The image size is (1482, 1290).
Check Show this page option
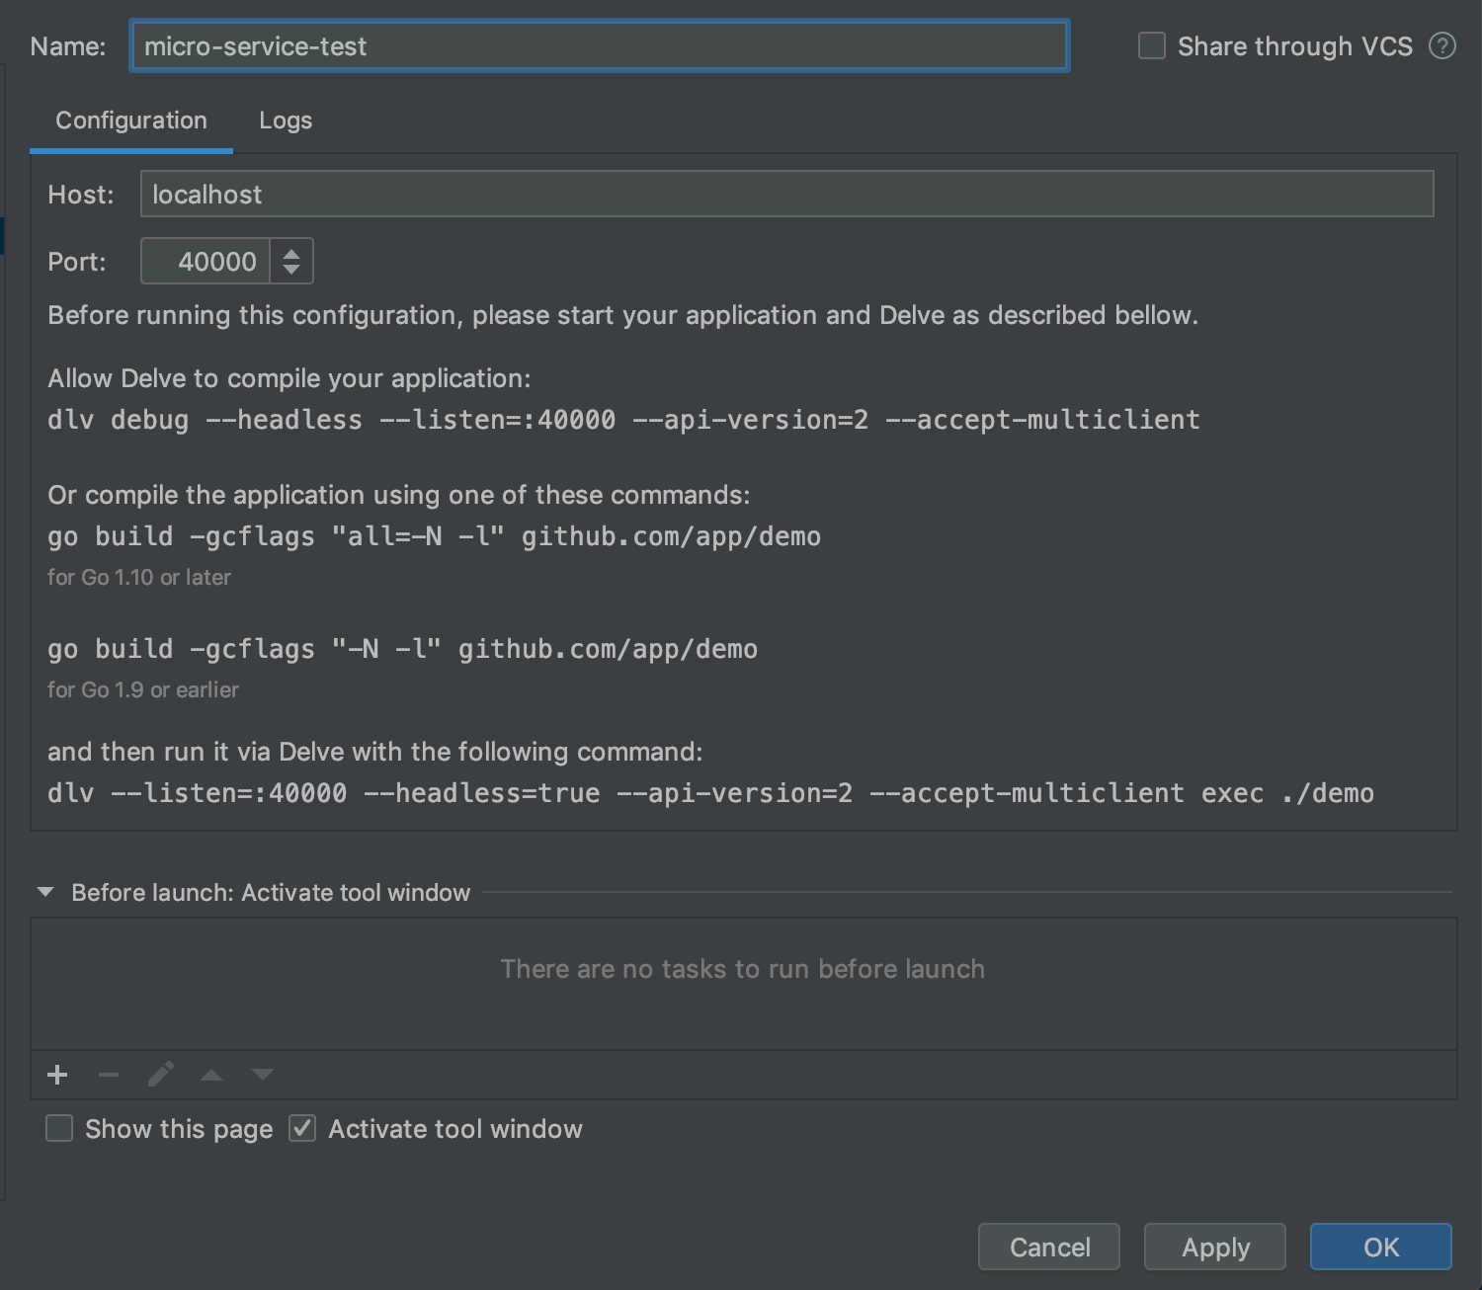point(59,1128)
